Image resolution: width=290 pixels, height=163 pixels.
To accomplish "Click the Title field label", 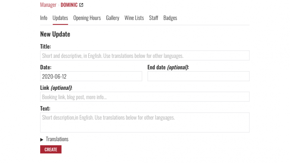I will [45, 46].
